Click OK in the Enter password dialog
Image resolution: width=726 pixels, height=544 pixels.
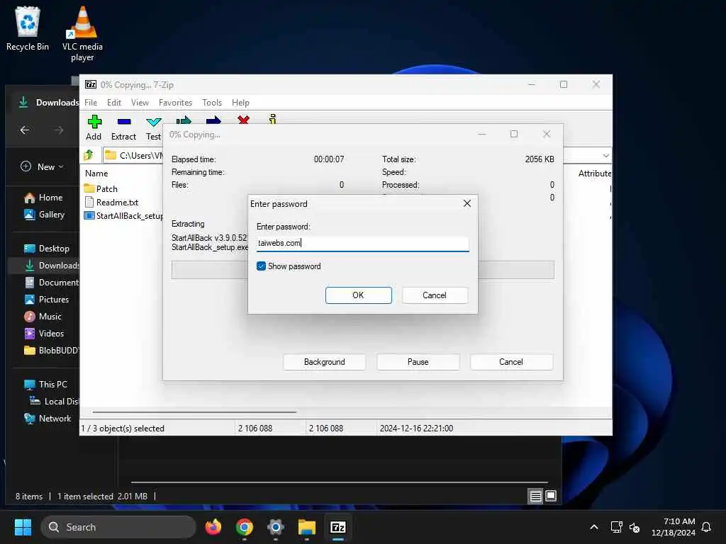coord(358,295)
